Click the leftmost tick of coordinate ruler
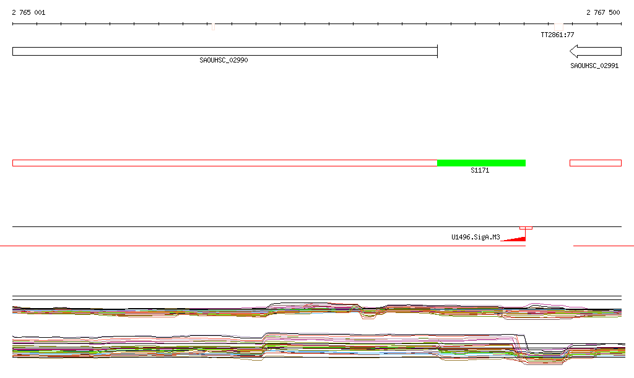 point(13,24)
